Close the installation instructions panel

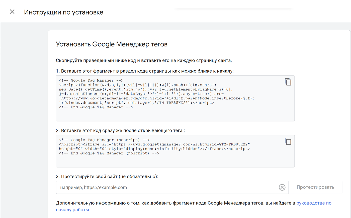tap(12, 12)
